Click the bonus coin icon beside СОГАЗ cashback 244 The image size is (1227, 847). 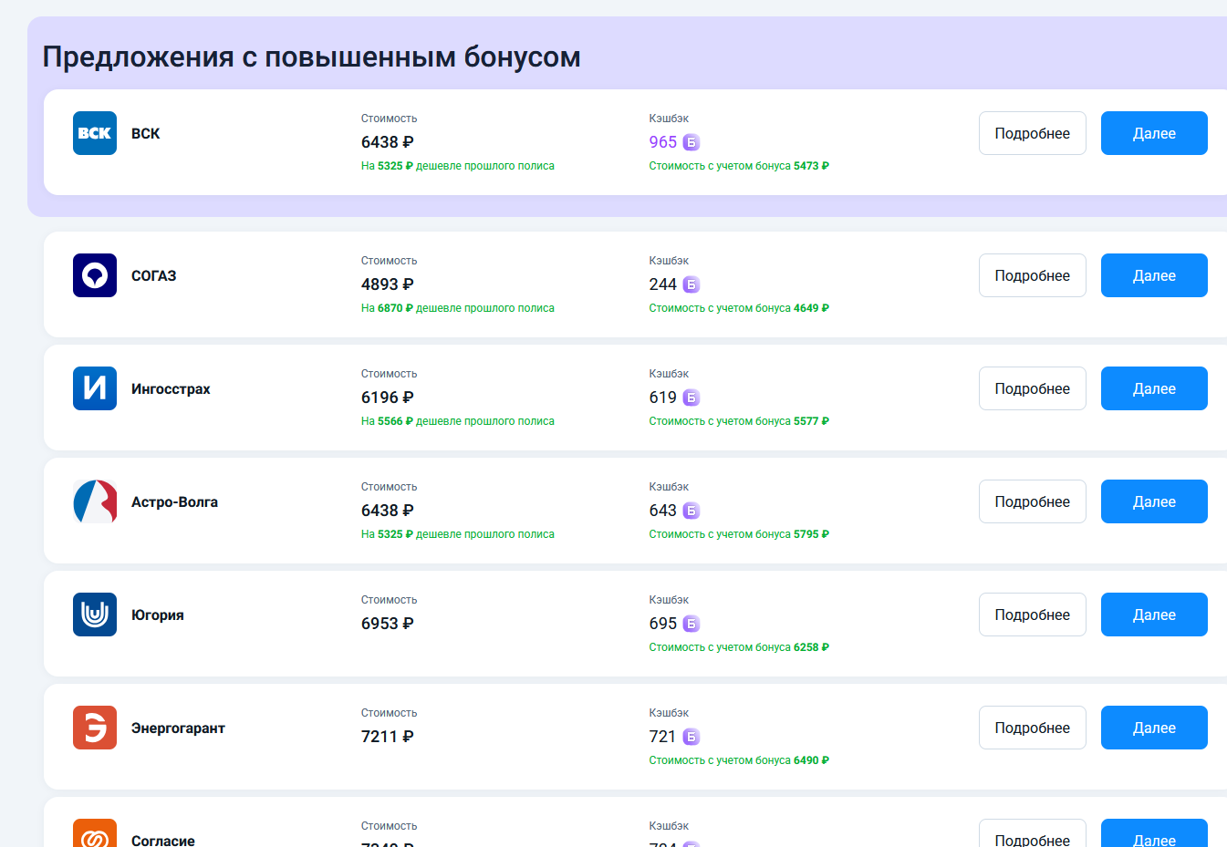click(691, 284)
